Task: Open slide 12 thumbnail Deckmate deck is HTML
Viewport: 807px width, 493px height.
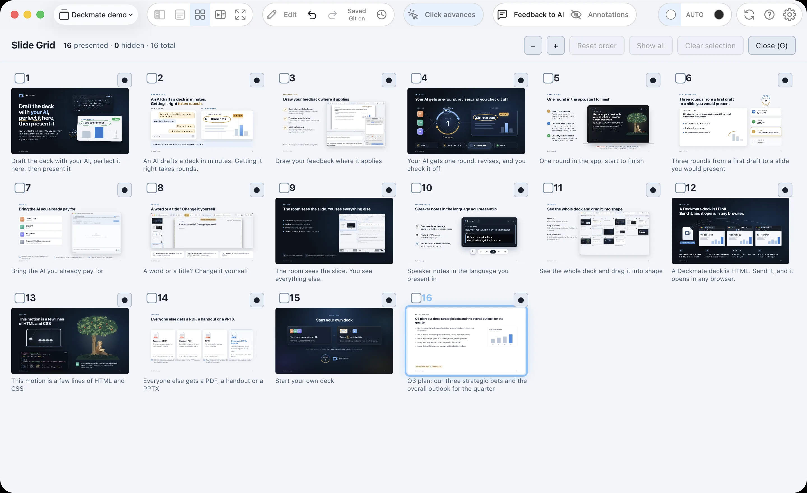Action: click(730, 231)
